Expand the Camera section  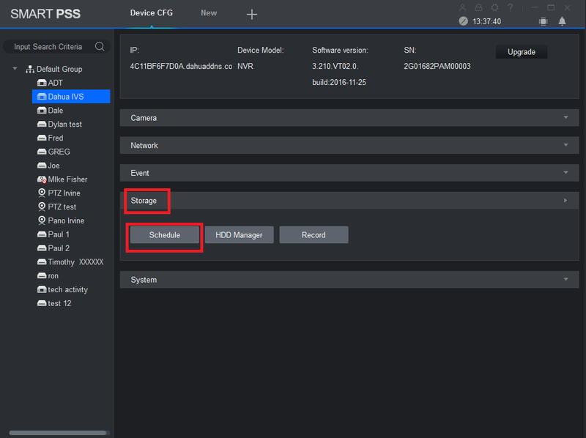pyautogui.click(x=344, y=118)
